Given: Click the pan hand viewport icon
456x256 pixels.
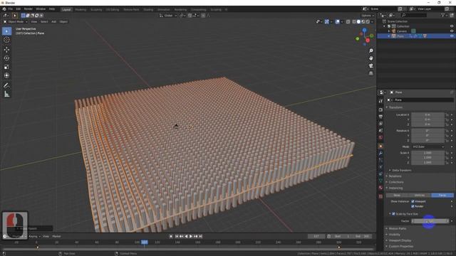Looking at the screenshot, I should [x=370, y=58].
